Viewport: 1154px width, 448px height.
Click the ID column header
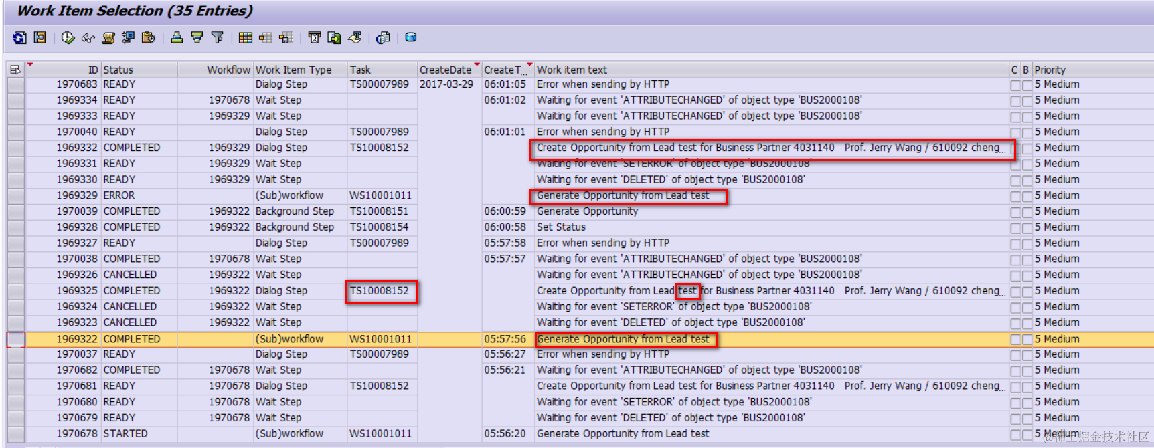coord(62,70)
